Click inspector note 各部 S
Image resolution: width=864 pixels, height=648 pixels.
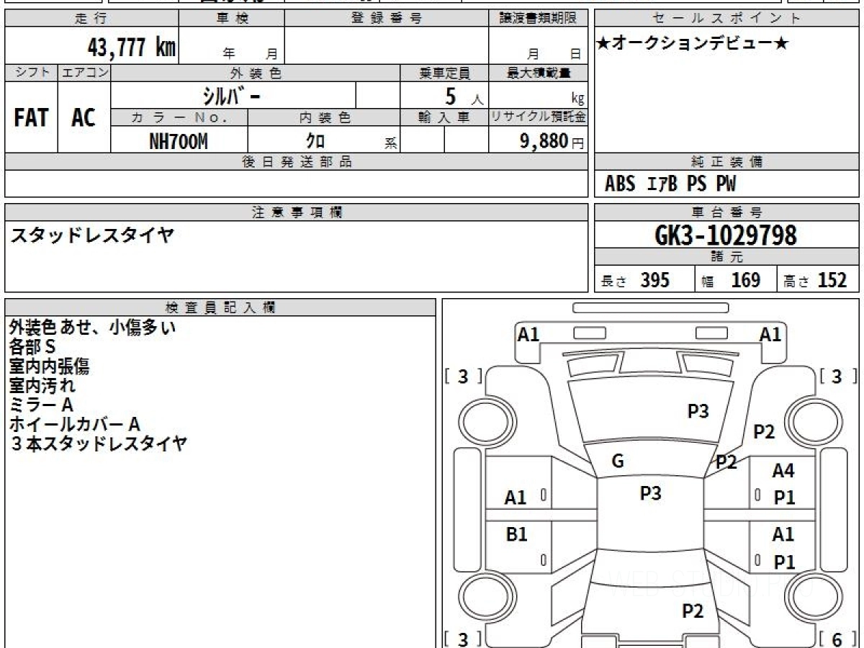[32, 347]
